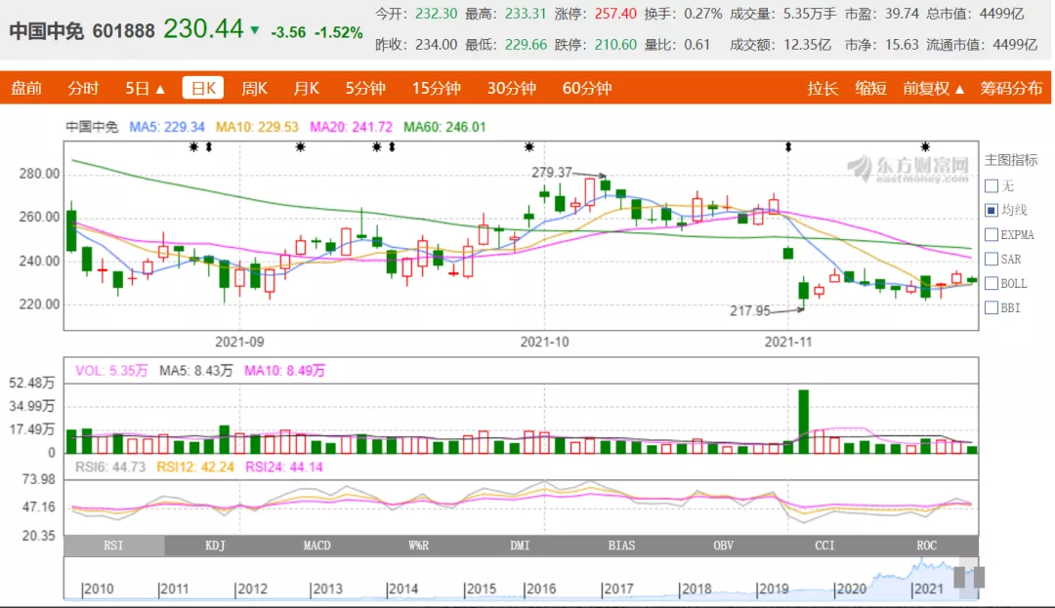
Task: Click the 2010 year in the navigator timeline
Action: click(99, 589)
